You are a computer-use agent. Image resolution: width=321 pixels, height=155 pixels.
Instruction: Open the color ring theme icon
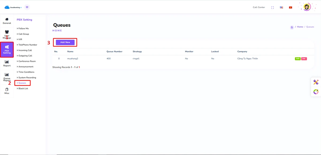[316, 92]
